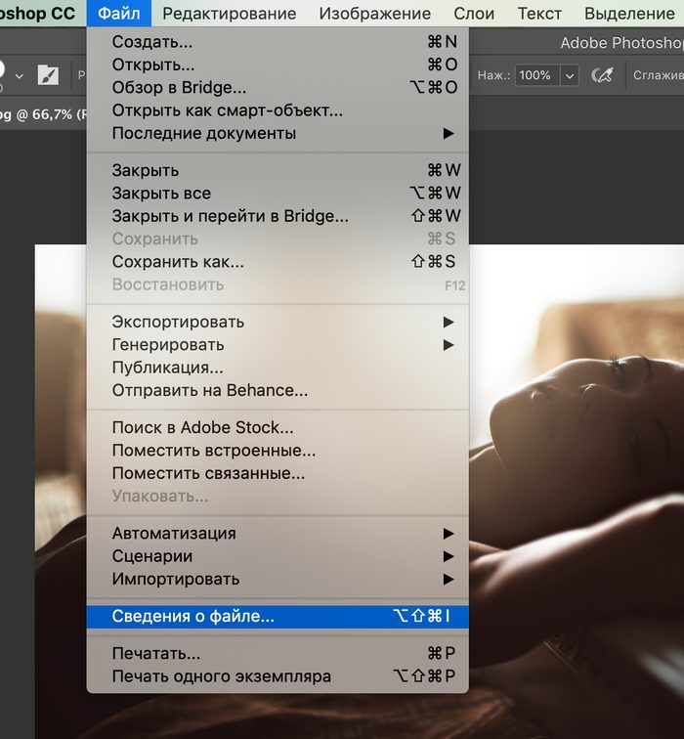The image size is (684, 739).
Task: Select Печатать… menu item
Action: [278, 653]
